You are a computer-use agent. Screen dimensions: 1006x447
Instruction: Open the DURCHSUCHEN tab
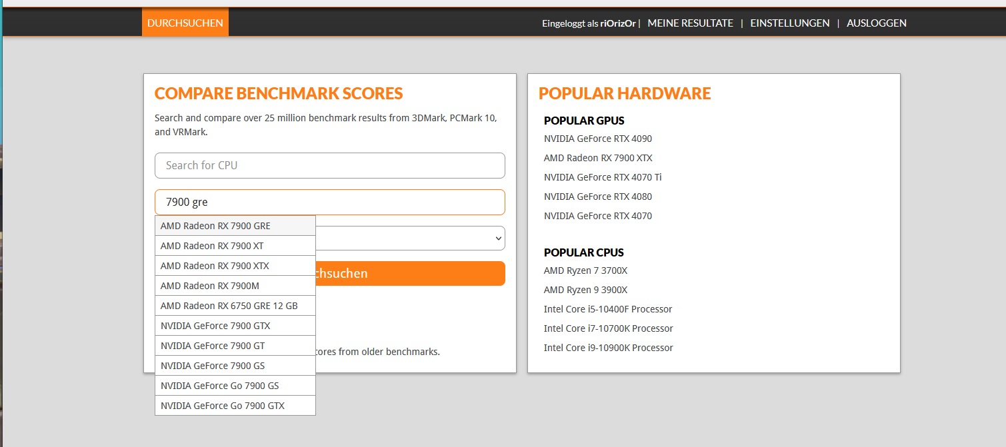click(185, 23)
